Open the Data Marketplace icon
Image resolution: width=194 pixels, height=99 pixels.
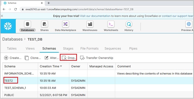click(66, 24)
